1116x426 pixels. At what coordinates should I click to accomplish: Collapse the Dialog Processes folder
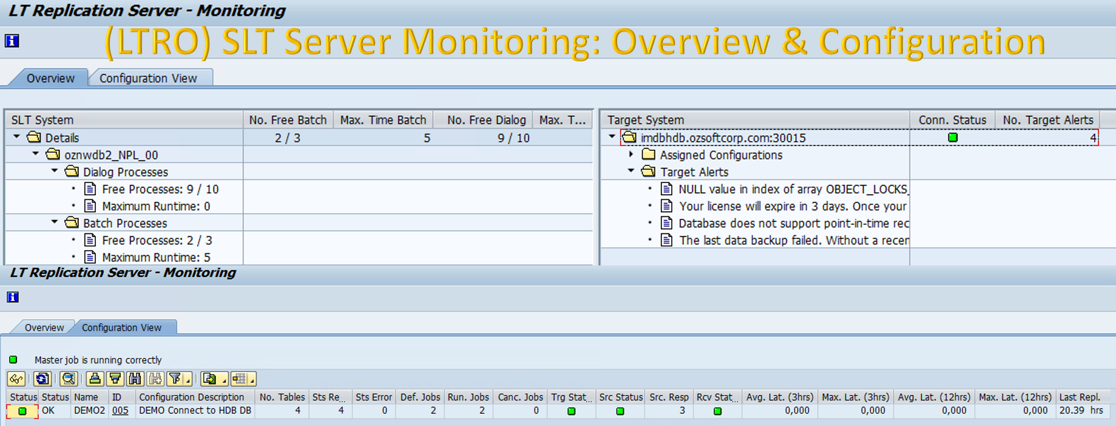tap(55, 171)
